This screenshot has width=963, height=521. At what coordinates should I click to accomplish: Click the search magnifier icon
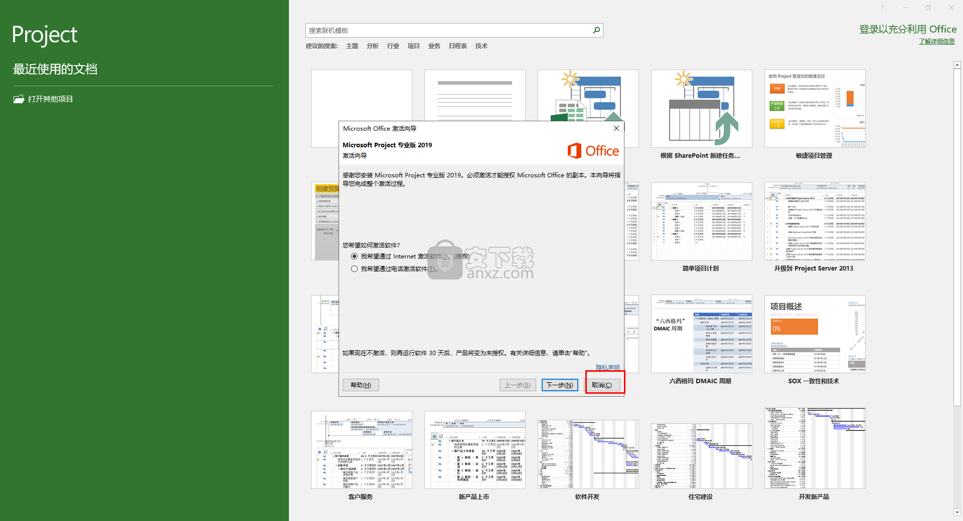[x=596, y=30]
